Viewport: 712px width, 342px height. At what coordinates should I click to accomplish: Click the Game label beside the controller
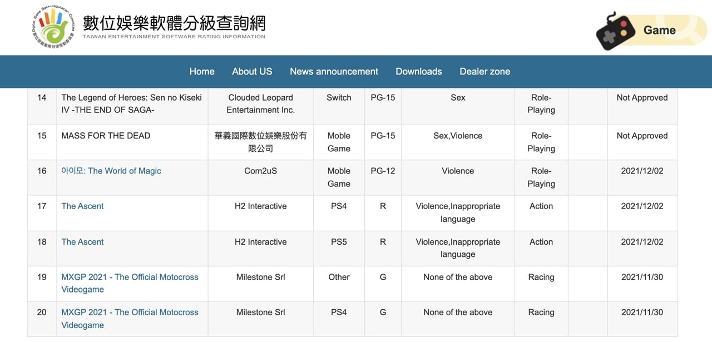[x=659, y=31]
